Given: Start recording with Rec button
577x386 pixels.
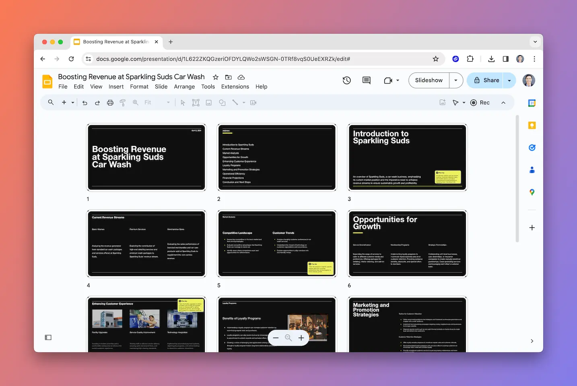Looking at the screenshot, I should tap(480, 103).
